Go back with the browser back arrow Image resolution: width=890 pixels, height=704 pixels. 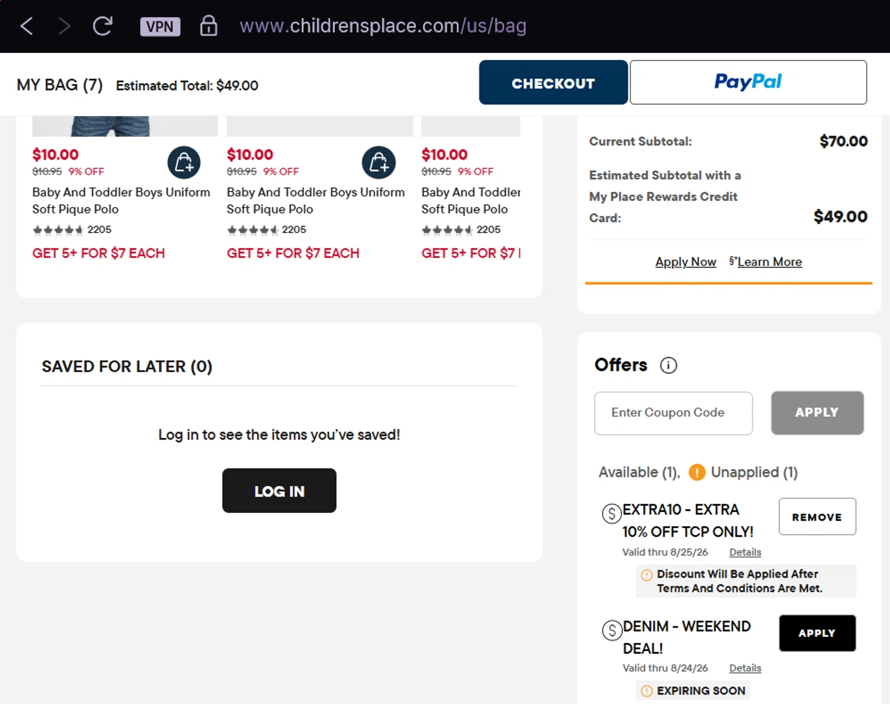point(27,26)
